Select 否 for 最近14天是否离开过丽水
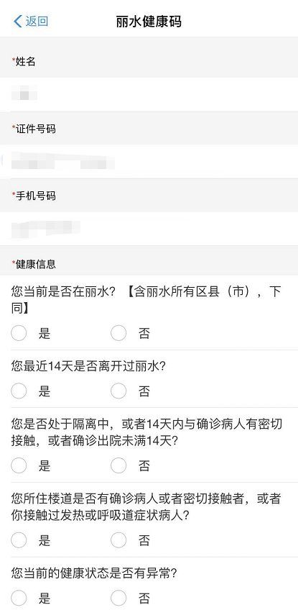298x610 pixels. pyautogui.click(x=118, y=391)
